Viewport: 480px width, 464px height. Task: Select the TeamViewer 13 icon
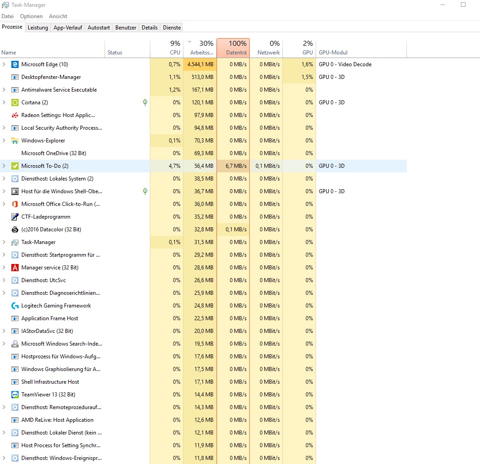(x=14, y=394)
